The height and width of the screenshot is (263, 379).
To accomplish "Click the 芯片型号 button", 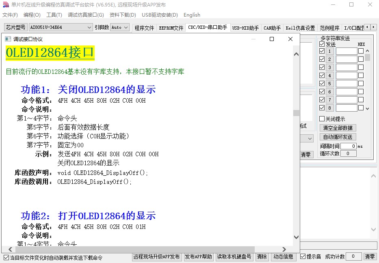I will [x=15, y=27].
